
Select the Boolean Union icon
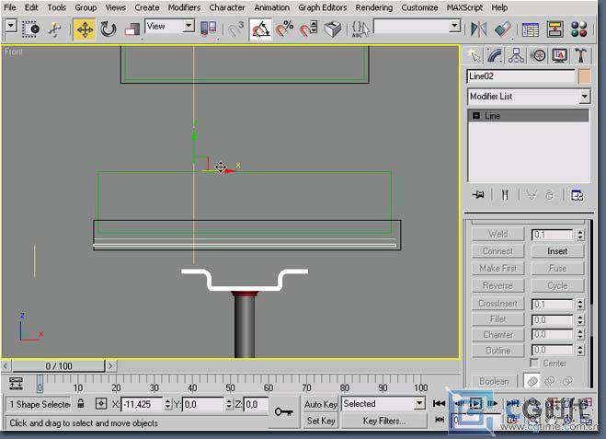coord(532,381)
